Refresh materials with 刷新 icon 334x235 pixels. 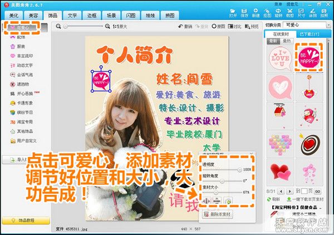[x=273, y=199]
